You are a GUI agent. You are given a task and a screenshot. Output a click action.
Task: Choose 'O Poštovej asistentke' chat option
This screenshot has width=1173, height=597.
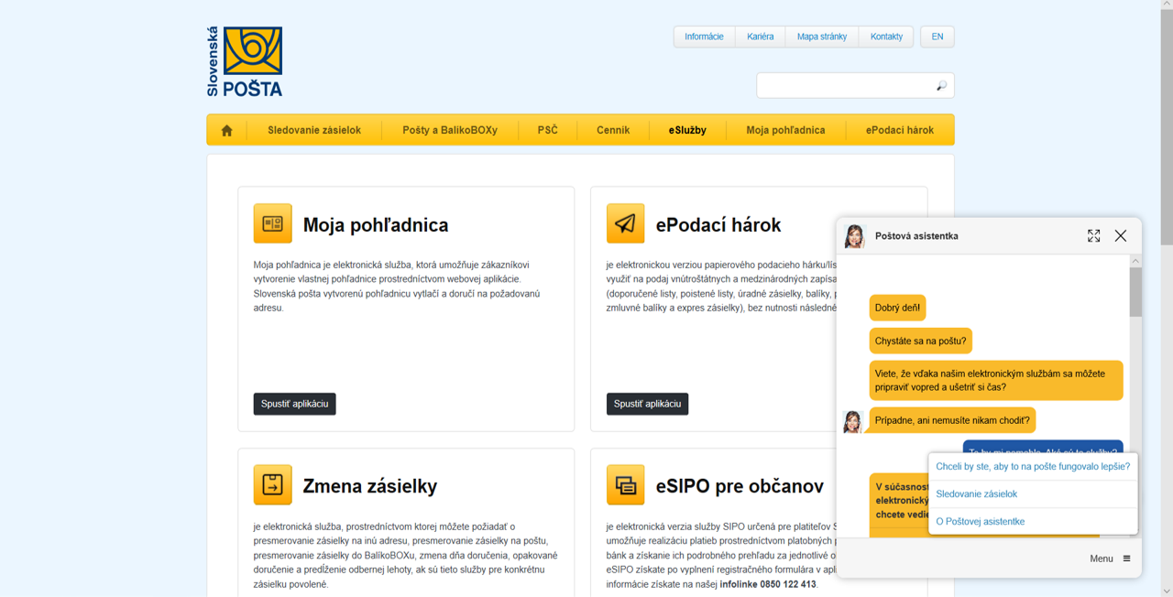tap(980, 521)
